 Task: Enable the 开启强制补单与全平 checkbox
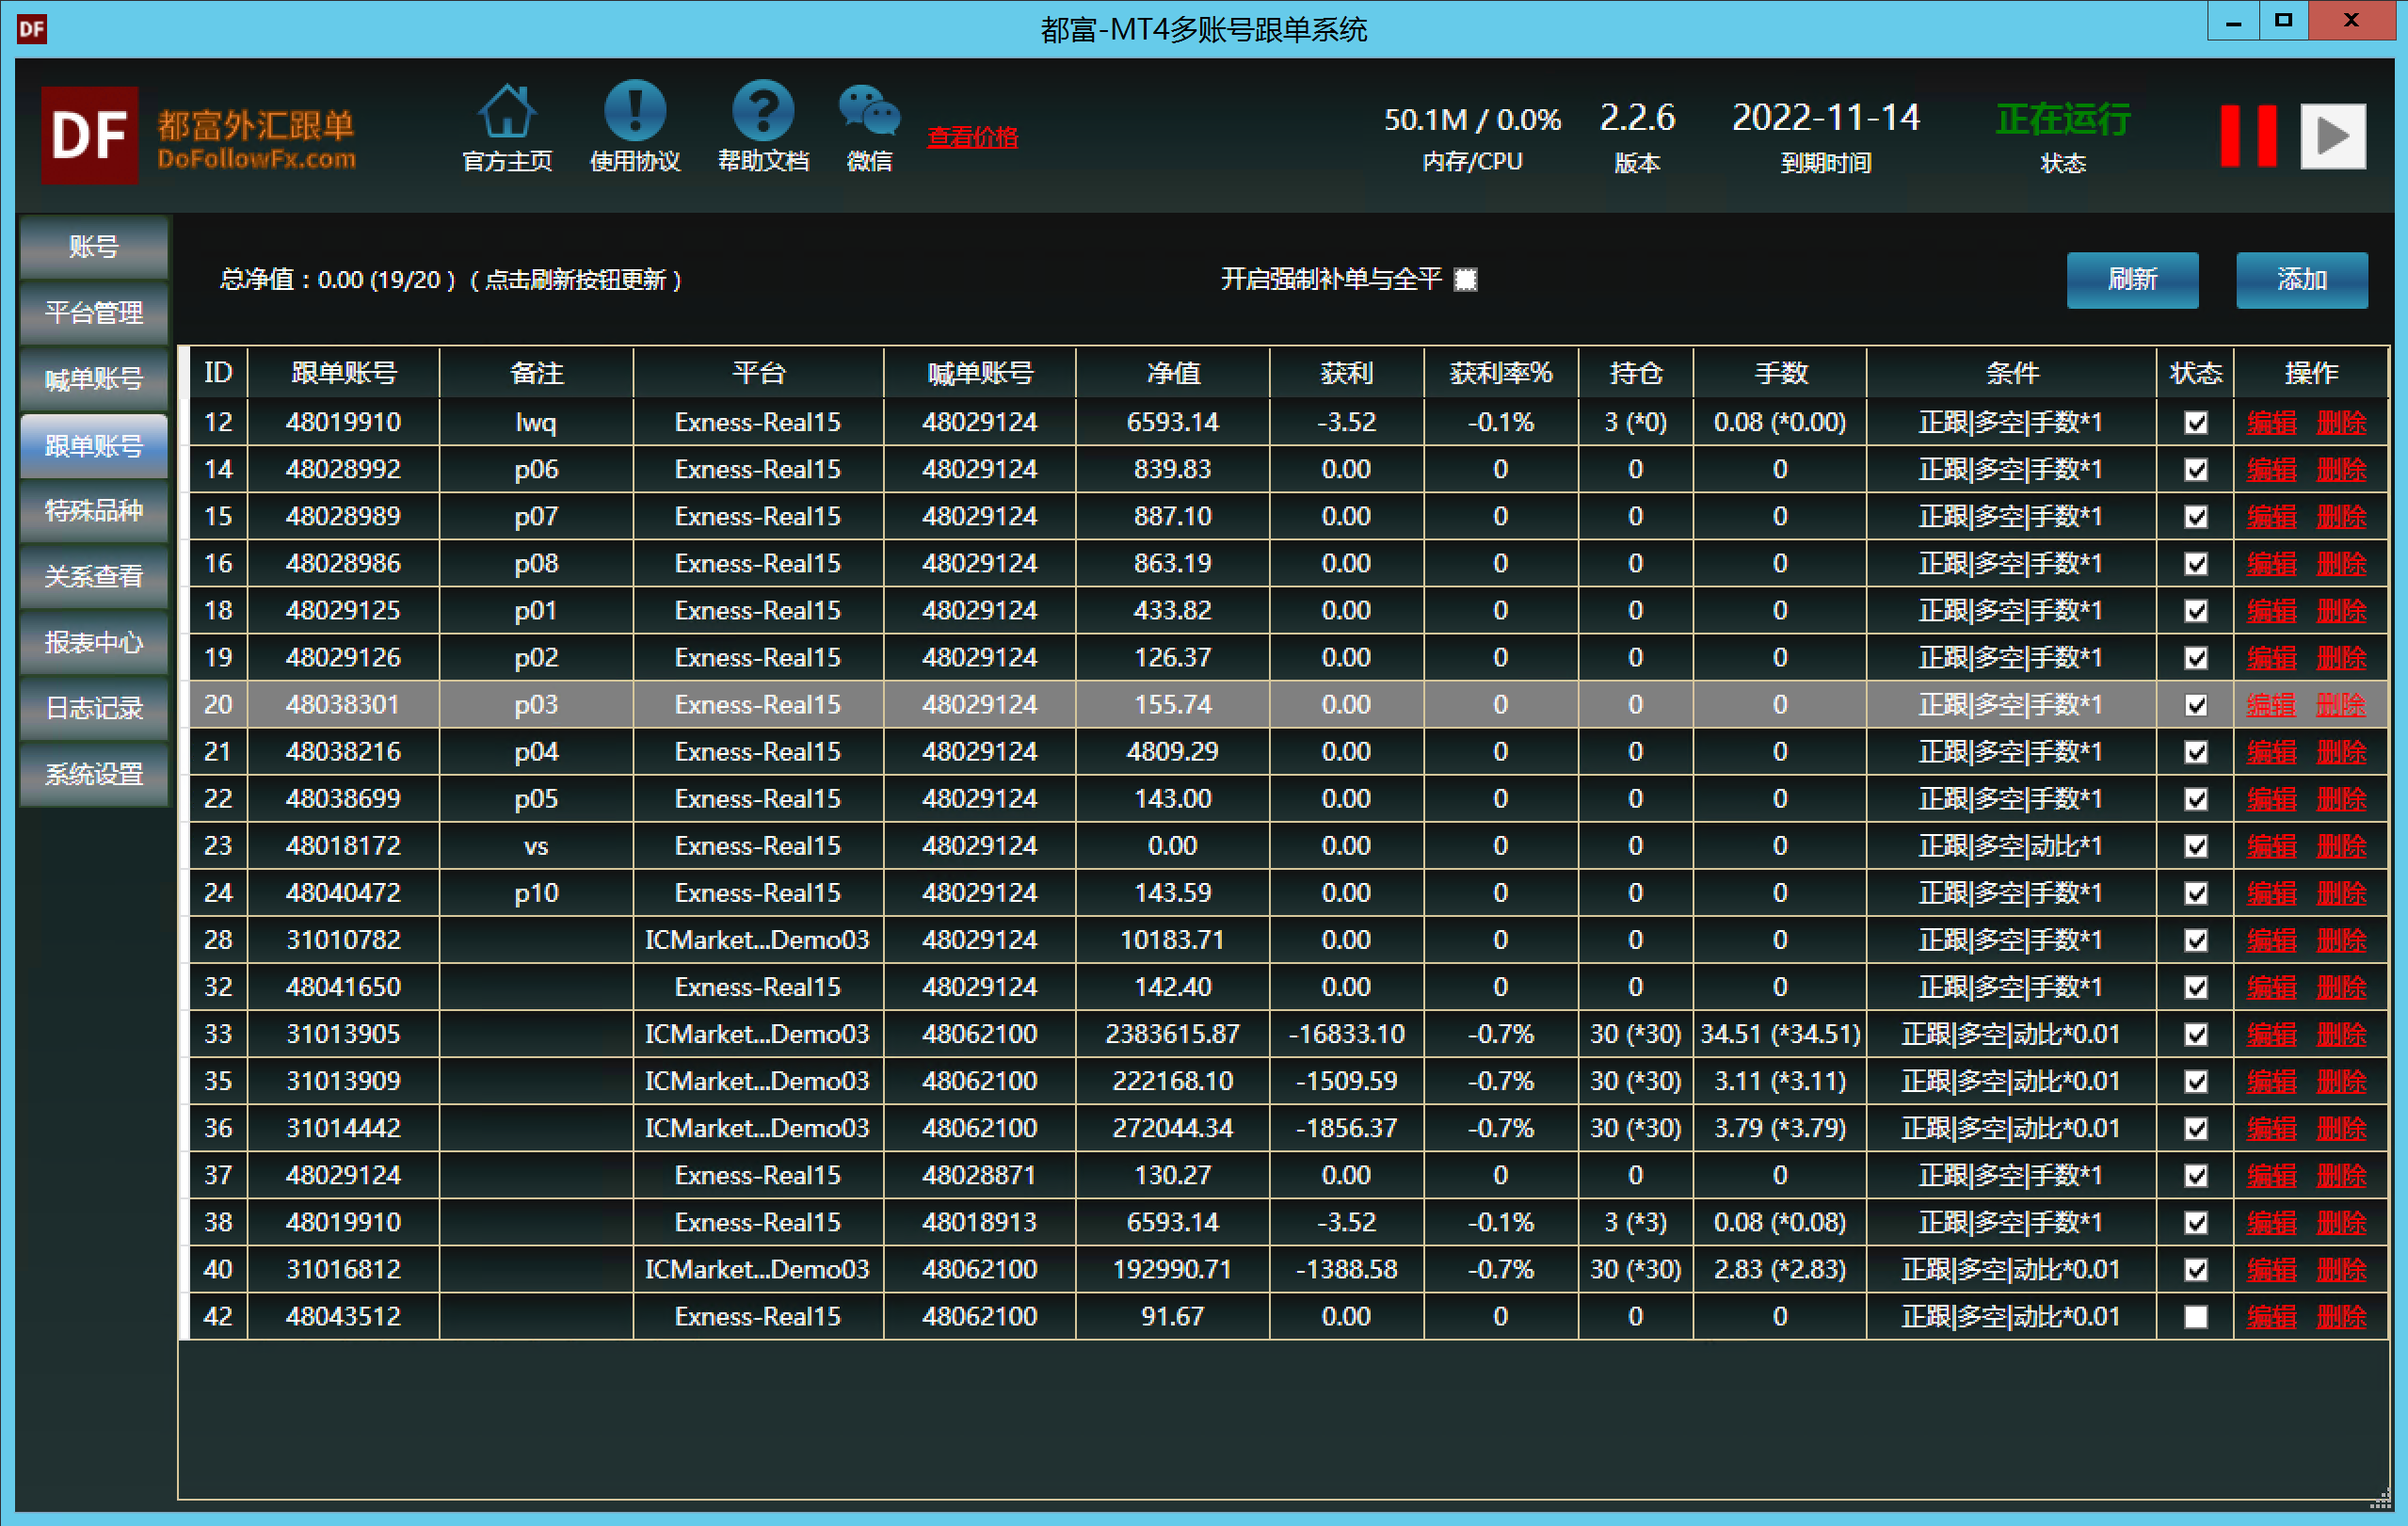pos(1464,280)
